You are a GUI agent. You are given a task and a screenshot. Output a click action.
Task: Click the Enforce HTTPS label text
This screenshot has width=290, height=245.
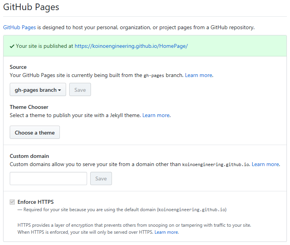35,202
